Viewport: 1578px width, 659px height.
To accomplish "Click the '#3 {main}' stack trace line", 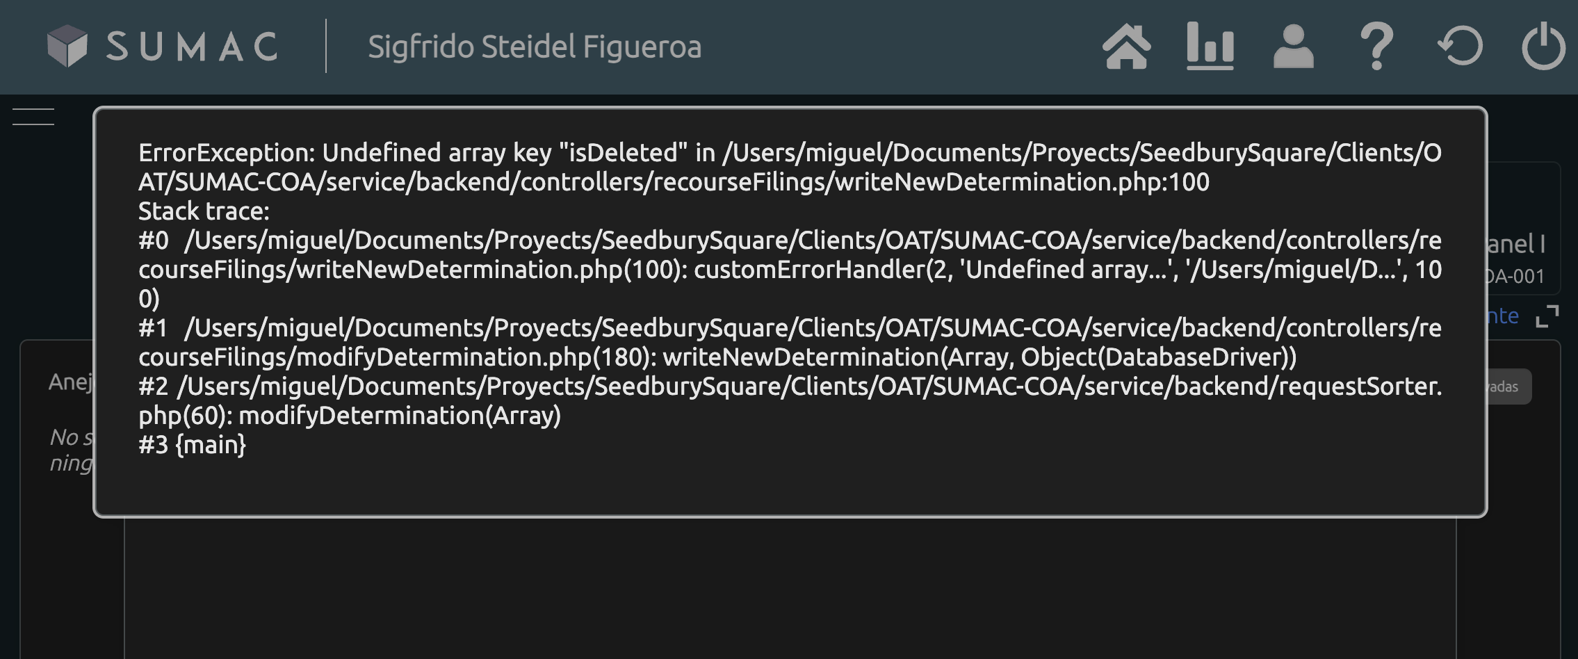I will pos(192,444).
